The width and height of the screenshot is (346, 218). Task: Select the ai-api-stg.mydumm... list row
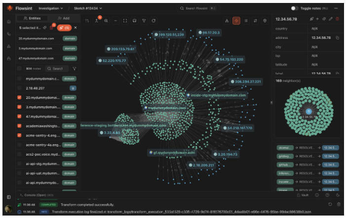point(47,164)
